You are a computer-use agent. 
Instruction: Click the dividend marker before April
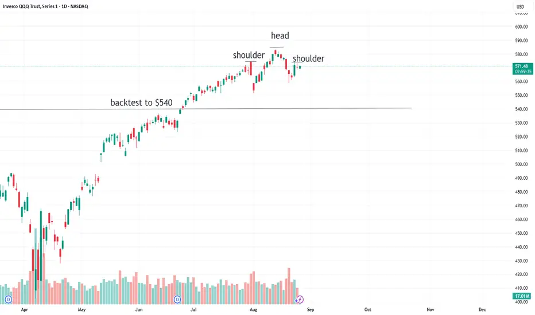(x=8, y=300)
